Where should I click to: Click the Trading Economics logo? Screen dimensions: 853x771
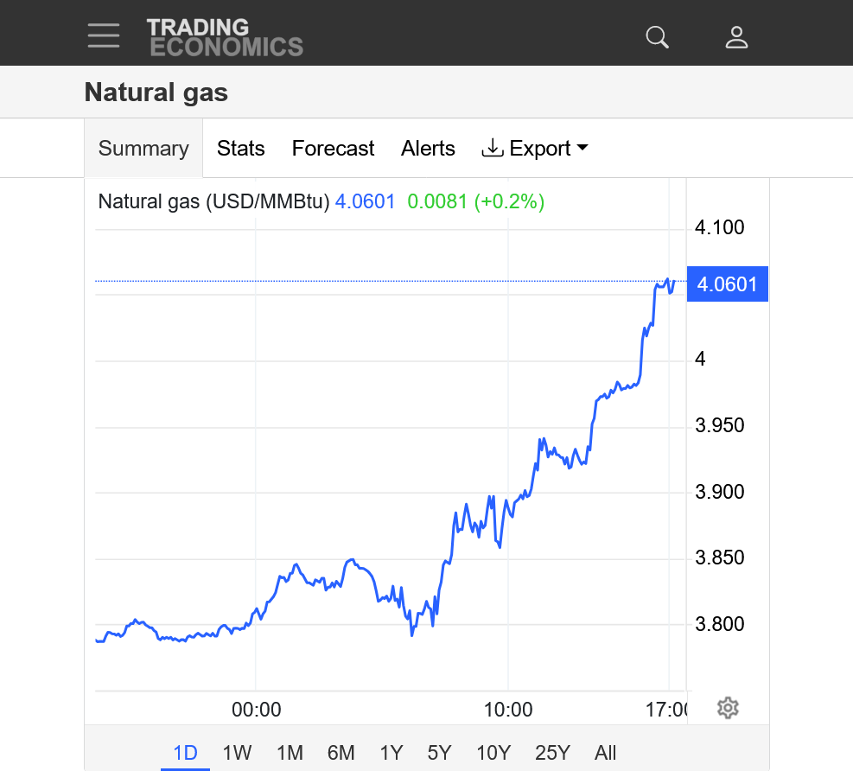tap(225, 37)
